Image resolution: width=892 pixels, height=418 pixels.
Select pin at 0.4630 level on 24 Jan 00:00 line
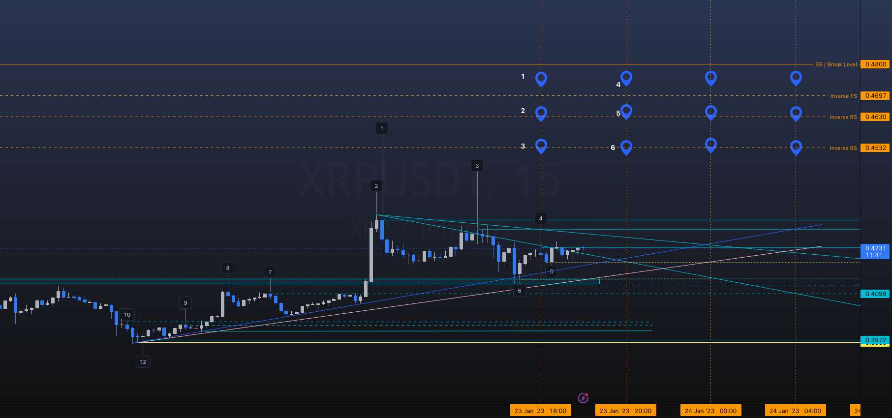[710, 113]
